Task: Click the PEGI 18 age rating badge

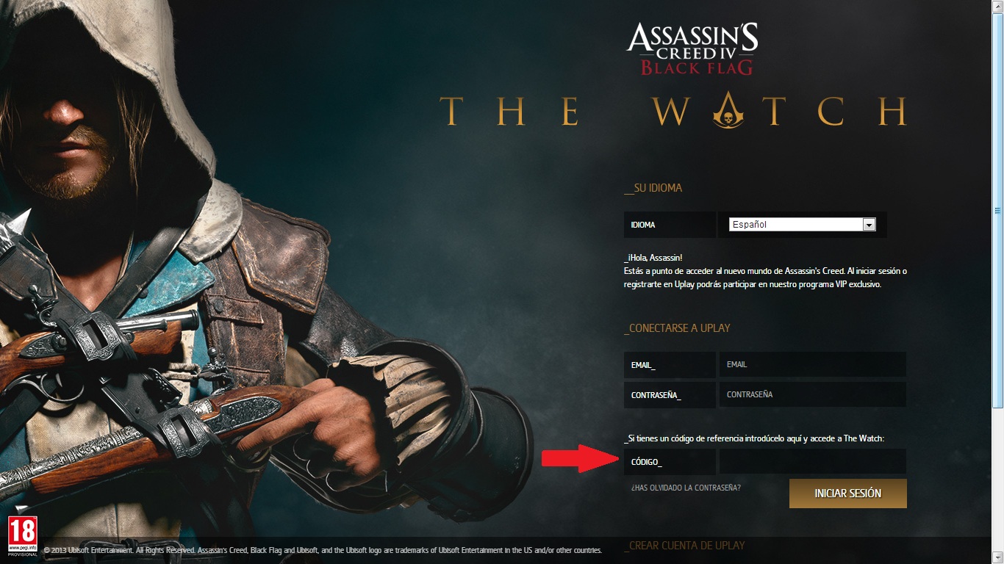Action: pos(22,536)
